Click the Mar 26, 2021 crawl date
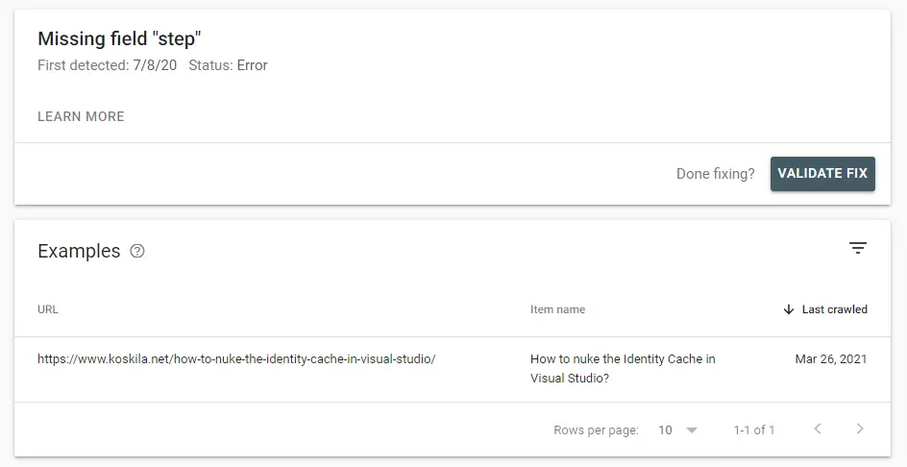The width and height of the screenshot is (907, 467). click(x=830, y=359)
